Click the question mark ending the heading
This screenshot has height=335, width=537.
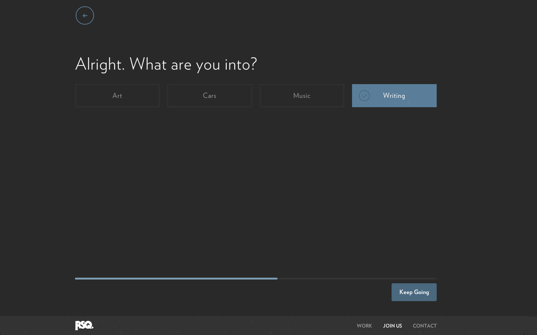(x=254, y=64)
